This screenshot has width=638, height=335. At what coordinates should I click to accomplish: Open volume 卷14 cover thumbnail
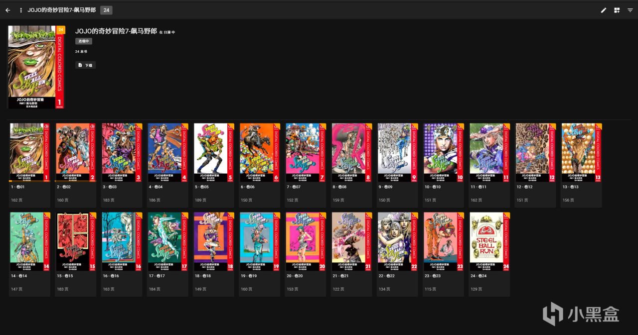coord(29,241)
